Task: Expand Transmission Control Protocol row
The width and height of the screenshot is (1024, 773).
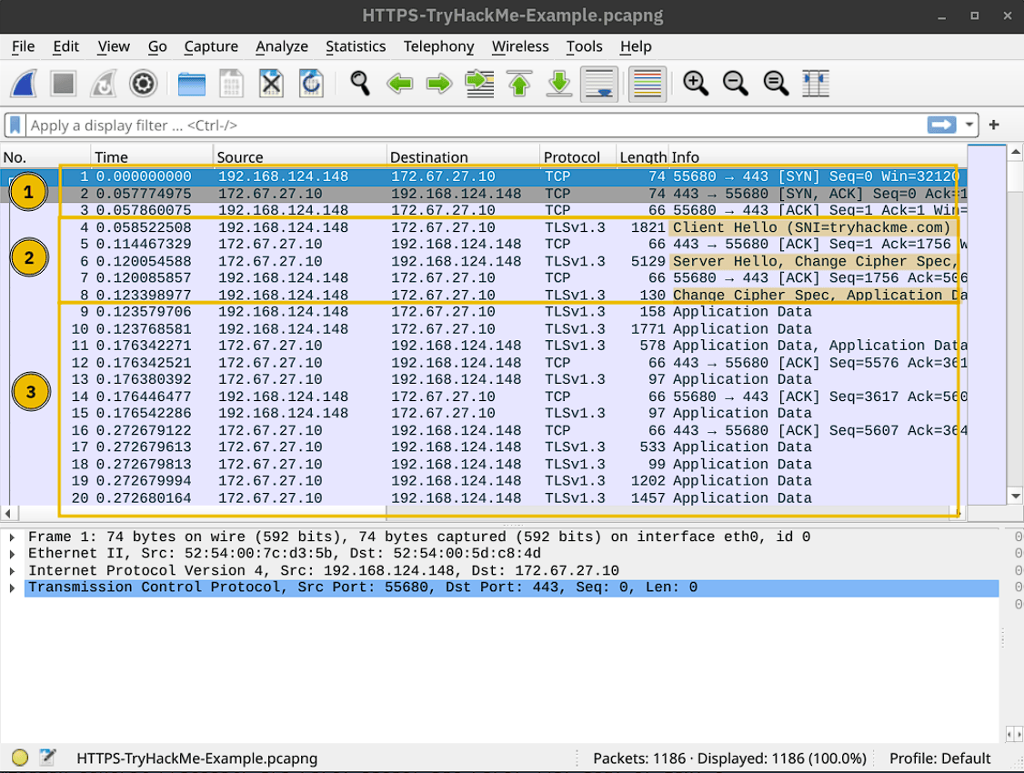Action: [x=12, y=587]
